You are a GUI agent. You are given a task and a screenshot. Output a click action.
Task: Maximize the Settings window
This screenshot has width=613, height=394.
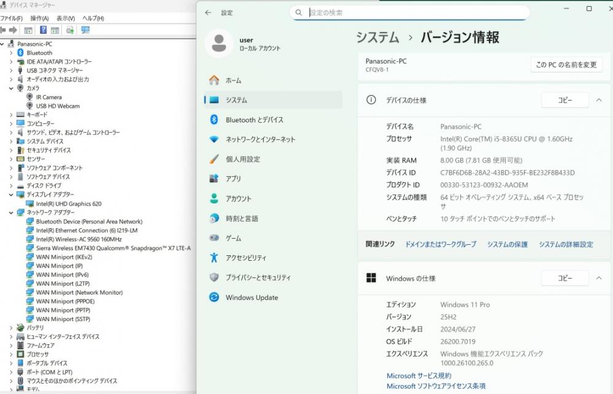tap(588, 9)
